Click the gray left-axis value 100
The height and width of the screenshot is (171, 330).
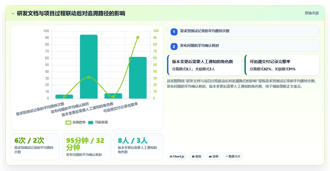(x=46, y=31)
